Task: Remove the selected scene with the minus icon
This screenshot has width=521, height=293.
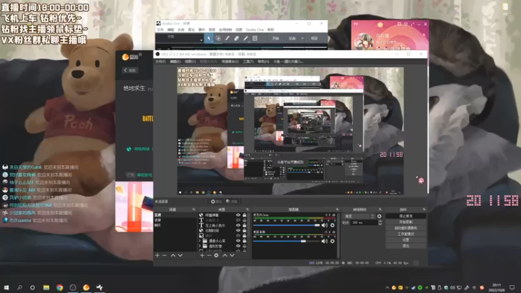Action: 165,255
